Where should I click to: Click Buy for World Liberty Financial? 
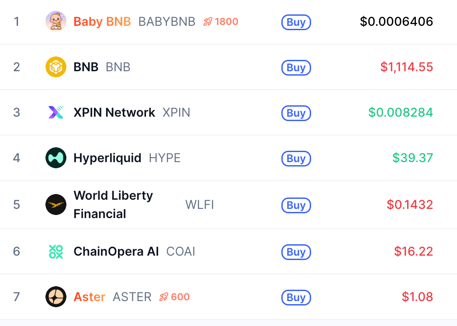click(296, 205)
